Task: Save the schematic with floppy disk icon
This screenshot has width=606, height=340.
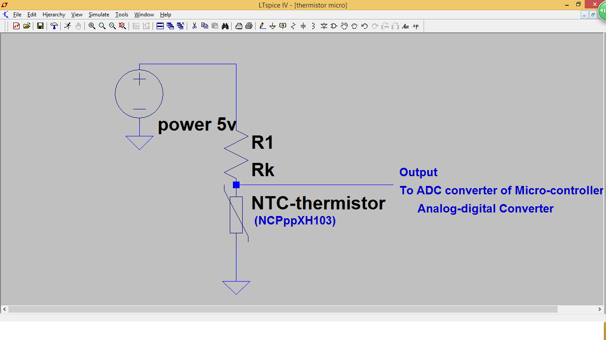Action: point(40,26)
